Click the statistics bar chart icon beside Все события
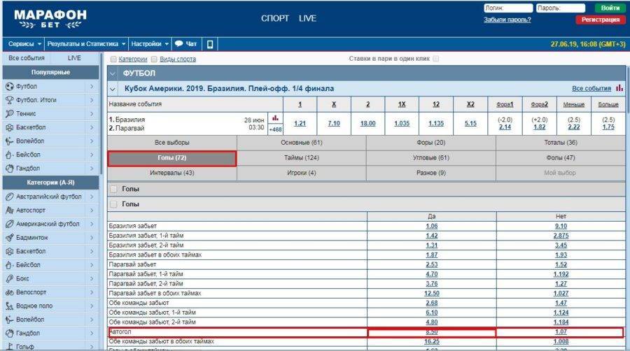The height and width of the screenshot is (351, 630). point(619,89)
